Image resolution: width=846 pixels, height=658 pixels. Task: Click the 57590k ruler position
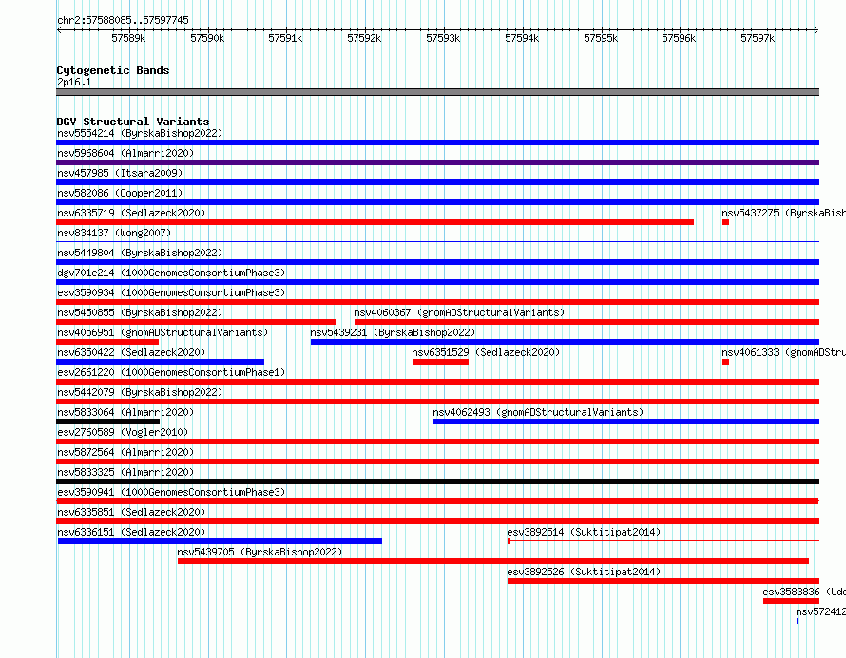pyautogui.click(x=207, y=38)
